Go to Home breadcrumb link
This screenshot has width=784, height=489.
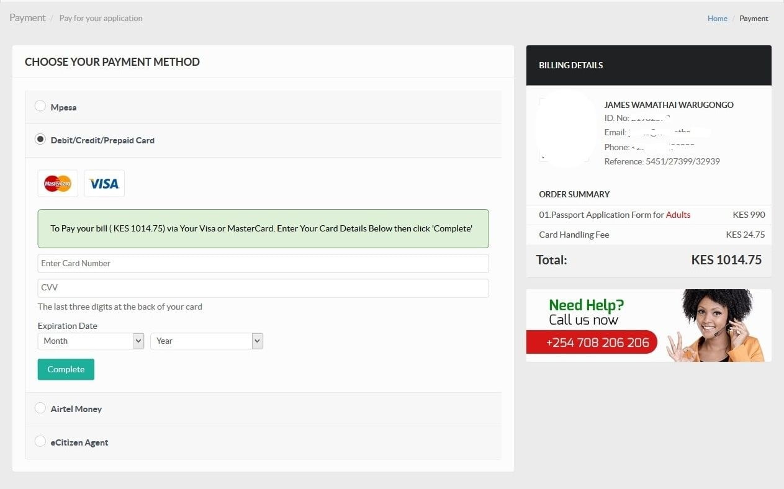[x=717, y=19]
